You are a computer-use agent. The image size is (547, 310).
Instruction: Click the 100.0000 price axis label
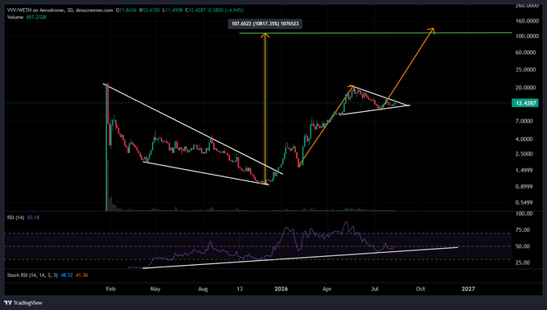click(527, 36)
